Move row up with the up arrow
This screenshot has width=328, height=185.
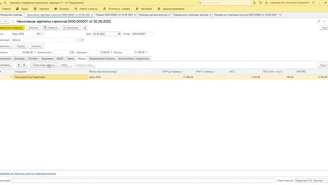[x=19, y=65]
